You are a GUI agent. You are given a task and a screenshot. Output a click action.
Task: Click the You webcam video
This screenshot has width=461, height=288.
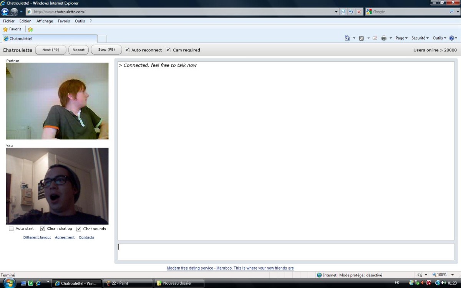tap(57, 186)
